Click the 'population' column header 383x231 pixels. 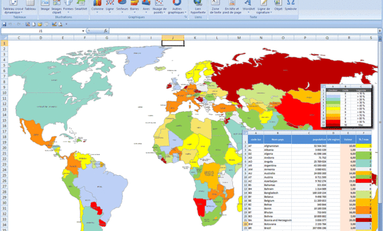[x=309, y=139]
